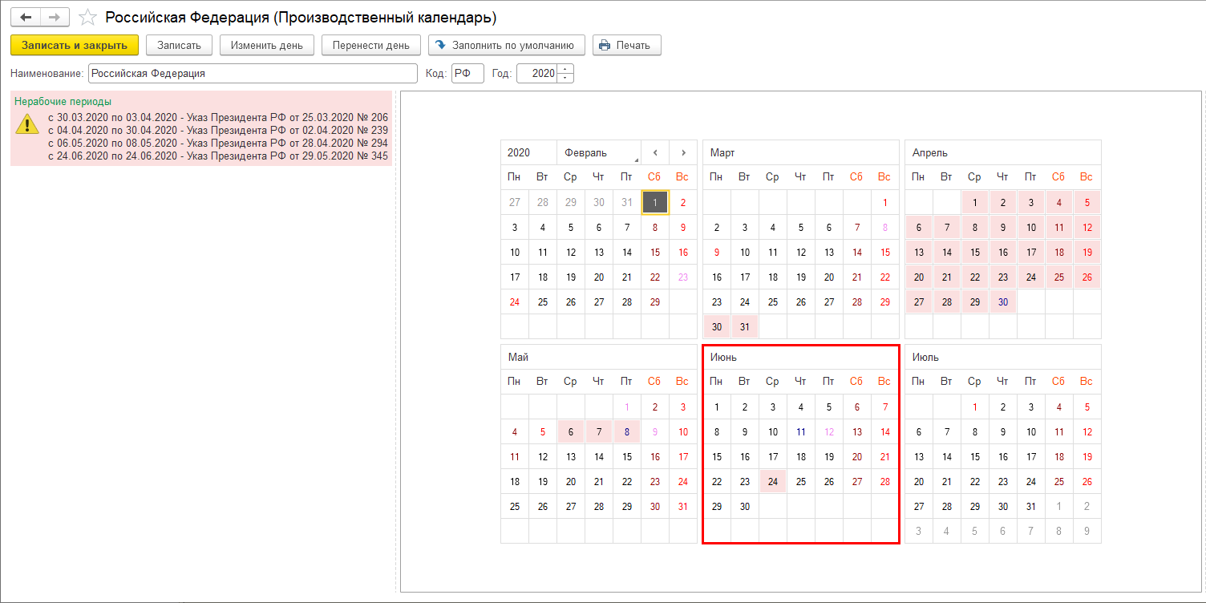The image size is (1206, 603).
Task: Select highlighted day 24 in June
Action: 773,482
